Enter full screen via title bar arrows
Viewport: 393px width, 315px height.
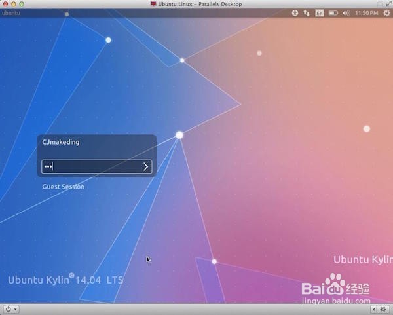pyautogui.click(x=388, y=4)
